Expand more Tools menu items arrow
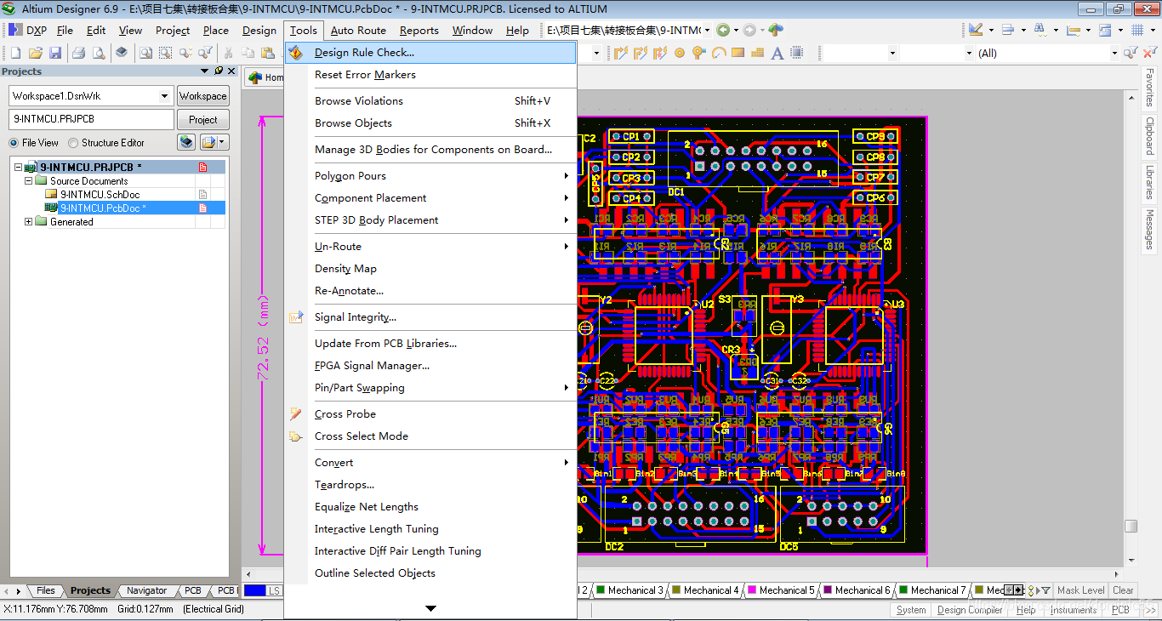The height and width of the screenshot is (621, 1162). pyautogui.click(x=430, y=608)
